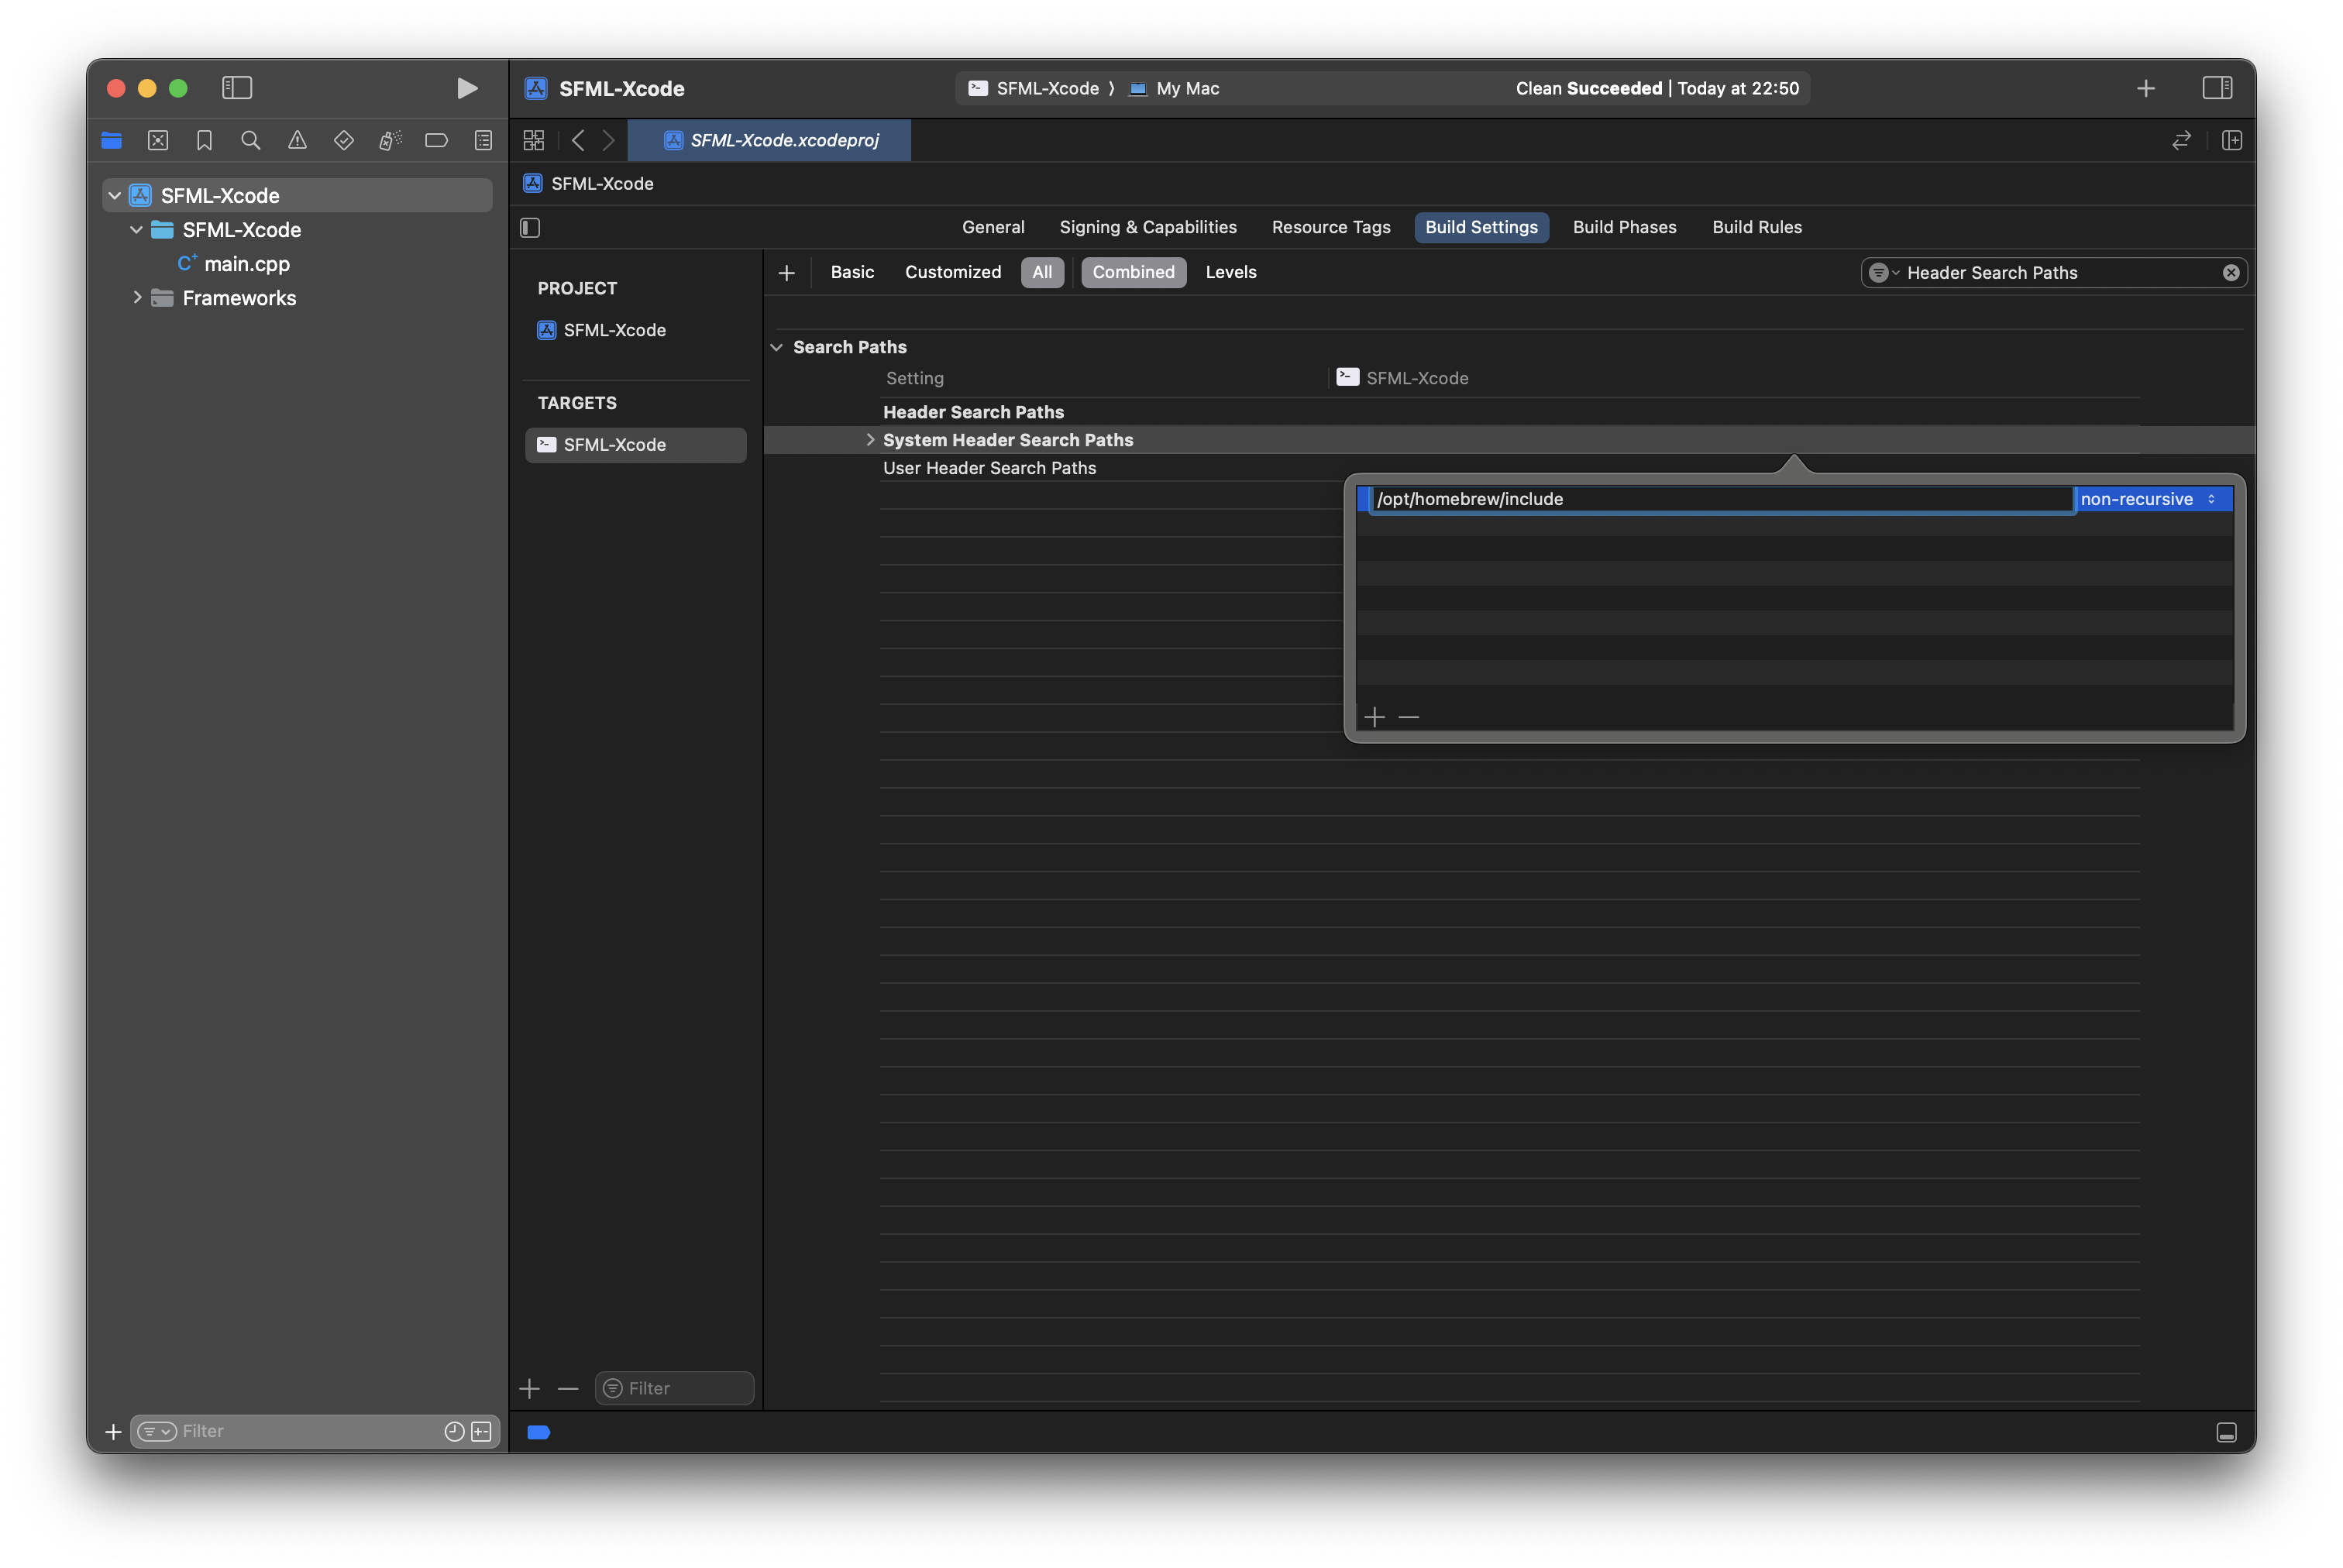Viewport: 2343px width, 1568px height.
Task: Select the Build Settings tab
Action: click(x=1481, y=227)
